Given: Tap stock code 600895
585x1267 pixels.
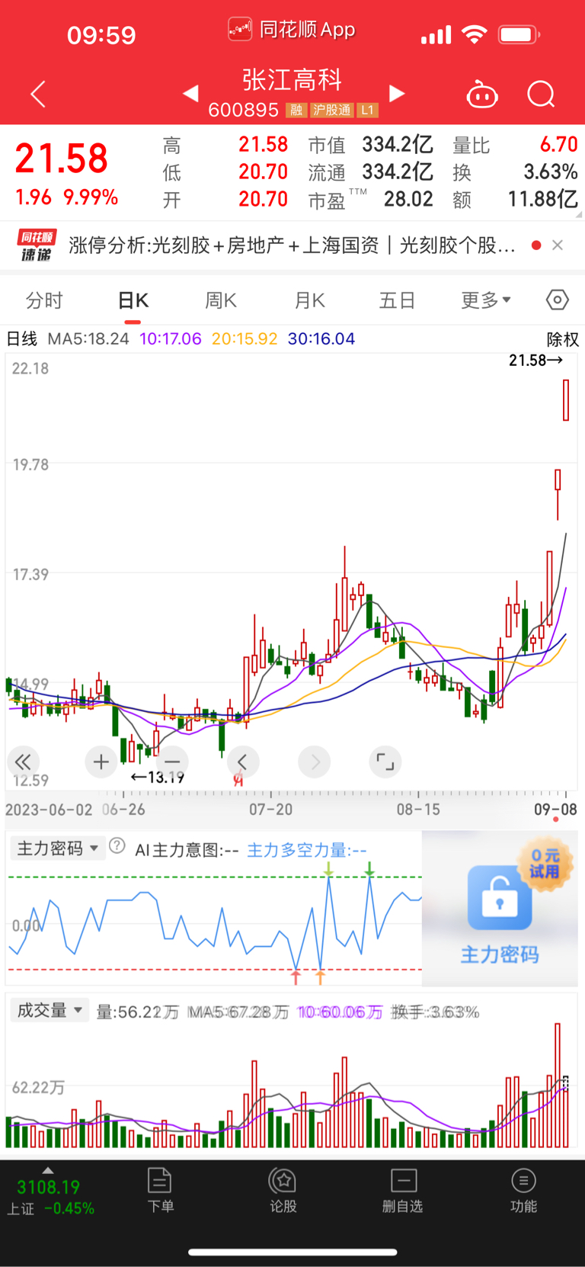Looking at the screenshot, I should click(243, 111).
